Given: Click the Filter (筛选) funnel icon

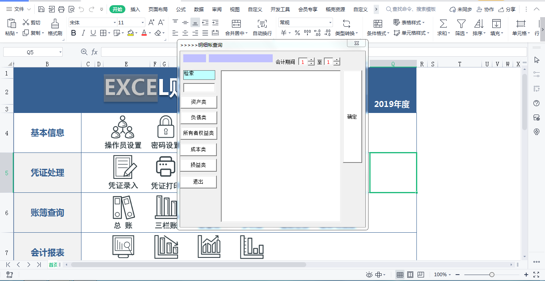Looking at the screenshot, I should (461, 24).
